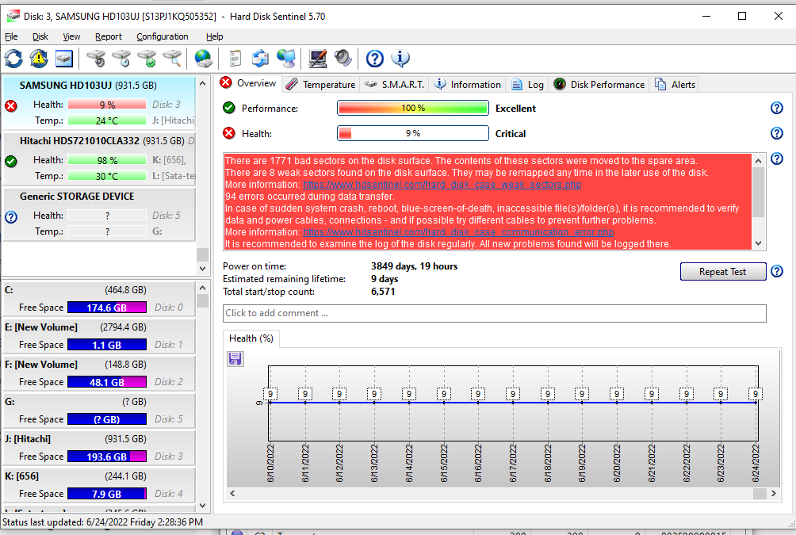
Task: Switch to the Alerts tab
Action: point(675,84)
